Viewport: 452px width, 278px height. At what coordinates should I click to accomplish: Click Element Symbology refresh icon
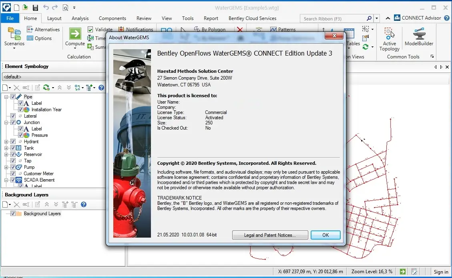[x=46, y=88]
